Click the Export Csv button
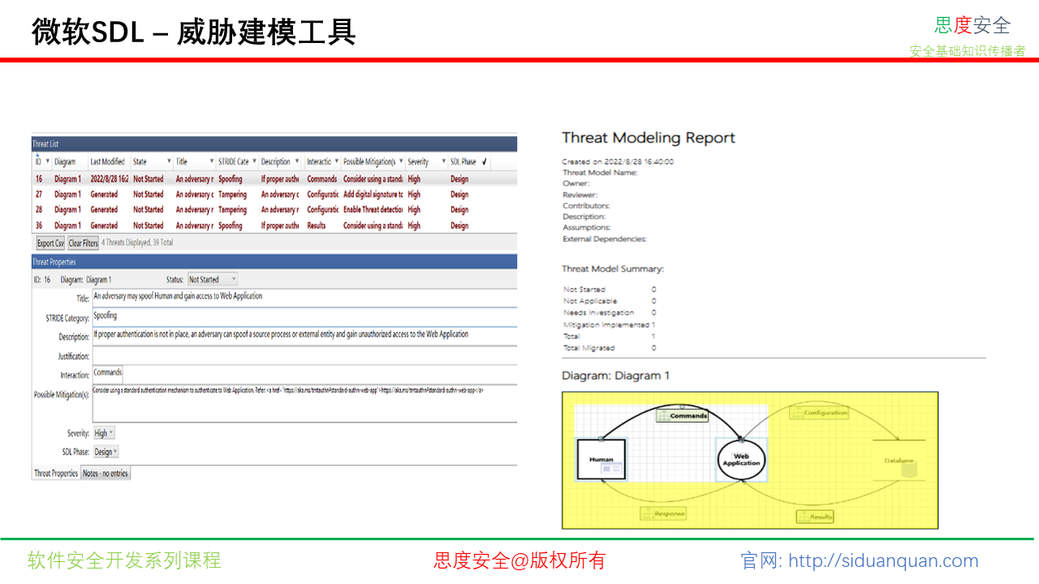Screen dimensions: 1039x584 pyautogui.click(x=50, y=243)
